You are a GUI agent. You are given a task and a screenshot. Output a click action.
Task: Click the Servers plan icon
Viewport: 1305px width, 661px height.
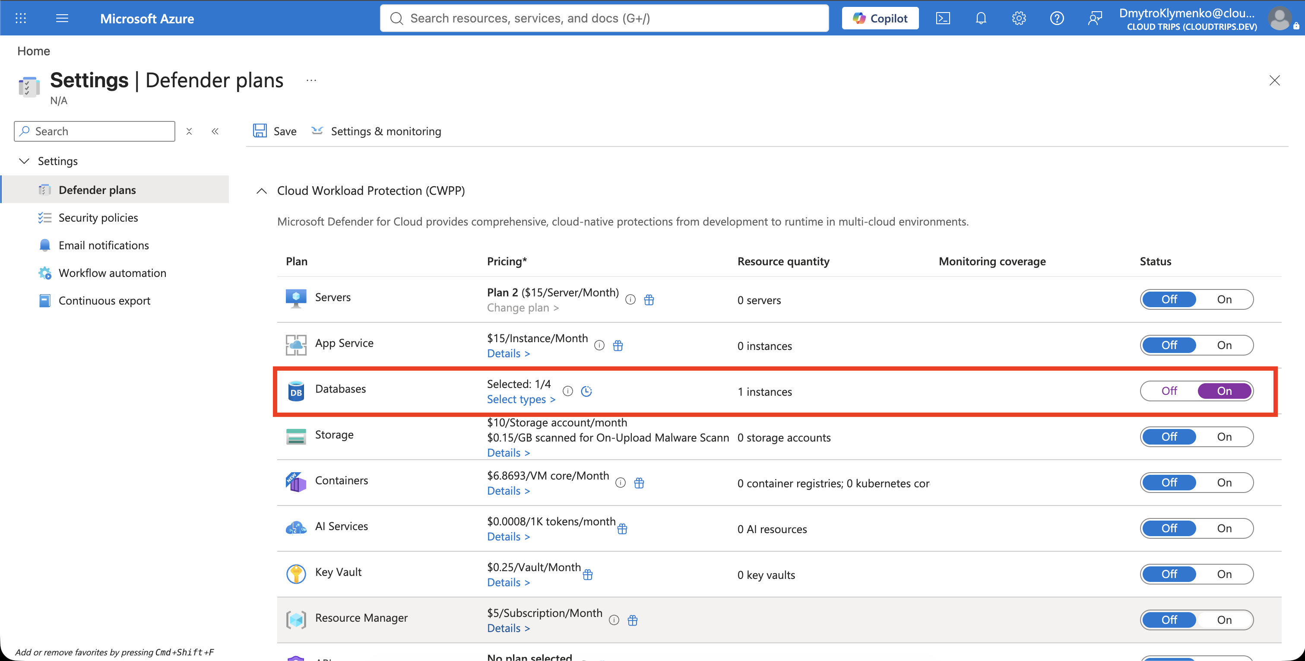click(x=296, y=299)
